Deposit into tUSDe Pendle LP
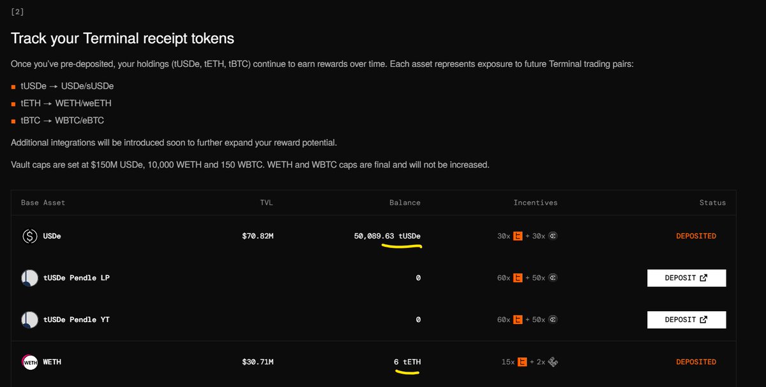 point(686,278)
